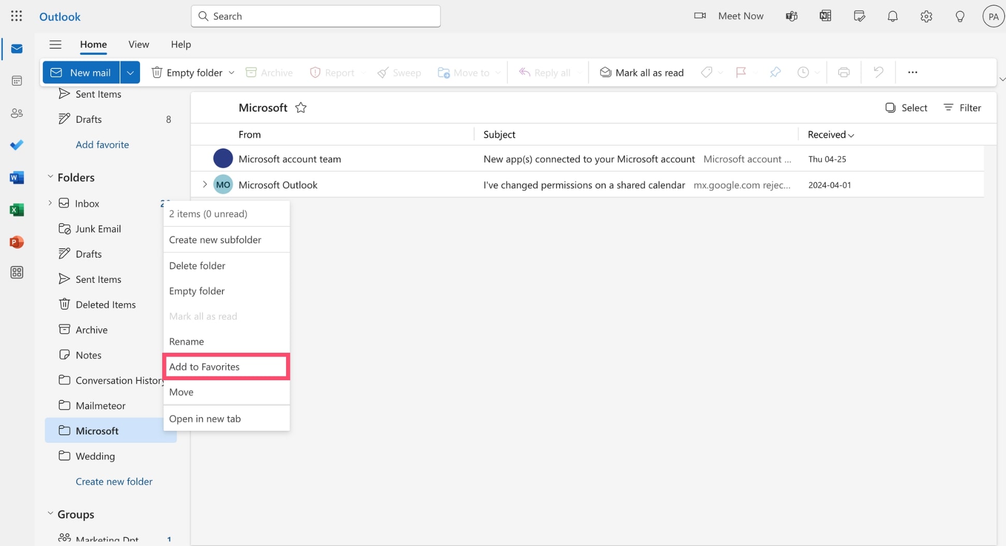Switch to the Home tab

point(93,45)
